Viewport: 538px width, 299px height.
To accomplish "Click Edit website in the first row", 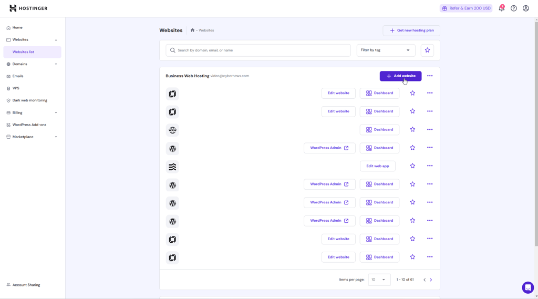I will pyautogui.click(x=338, y=93).
